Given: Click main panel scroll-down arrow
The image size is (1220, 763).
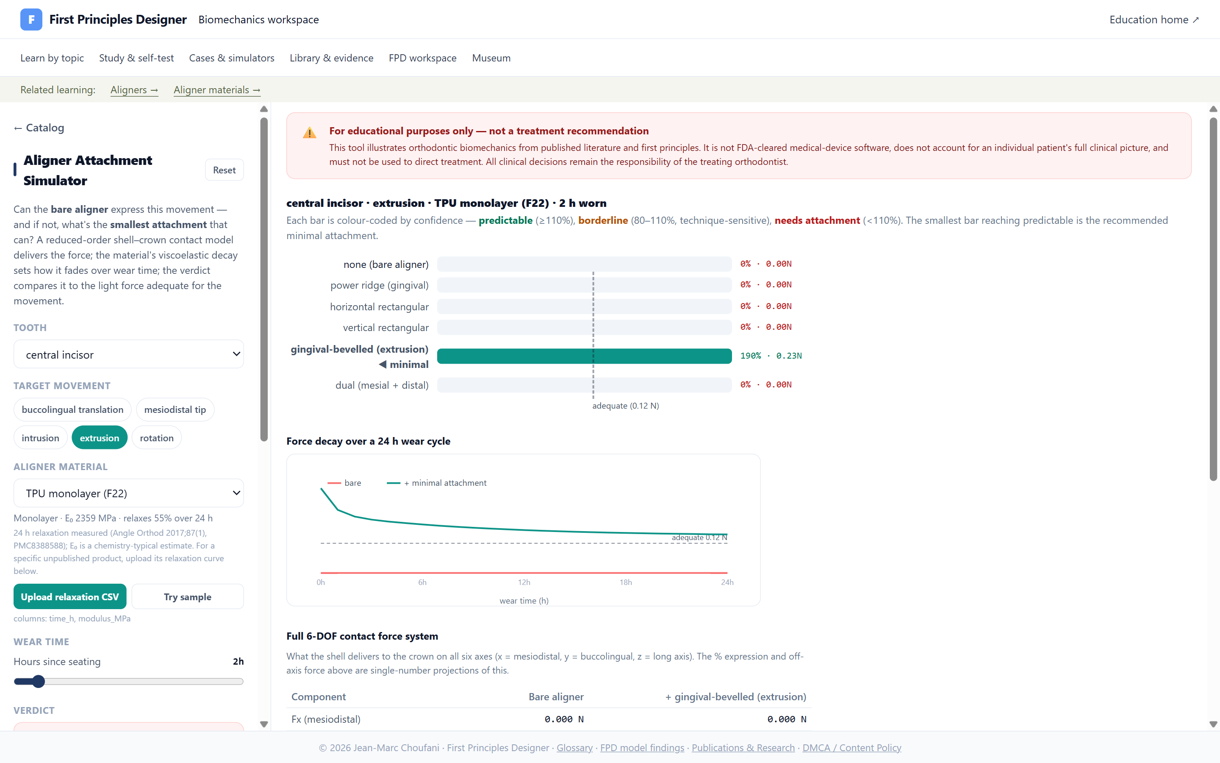Looking at the screenshot, I should tap(1214, 724).
